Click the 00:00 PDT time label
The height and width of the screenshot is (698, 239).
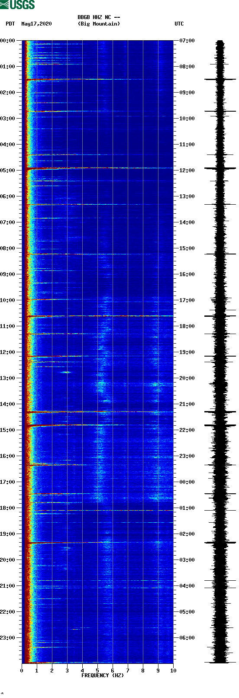tap(8, 41)
